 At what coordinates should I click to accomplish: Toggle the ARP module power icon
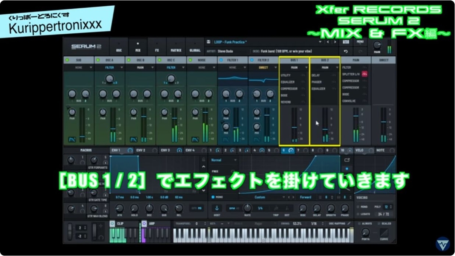point(144,223)
